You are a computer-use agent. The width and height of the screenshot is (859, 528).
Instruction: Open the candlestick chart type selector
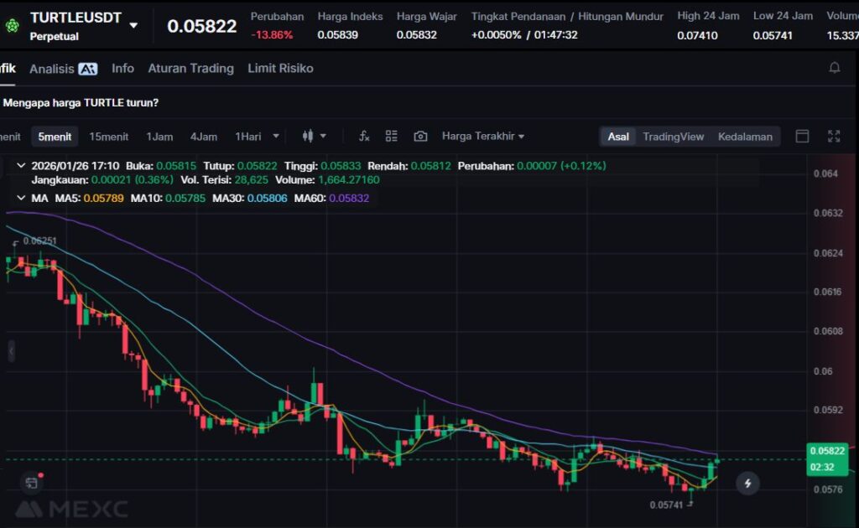[x=313, y=136]
